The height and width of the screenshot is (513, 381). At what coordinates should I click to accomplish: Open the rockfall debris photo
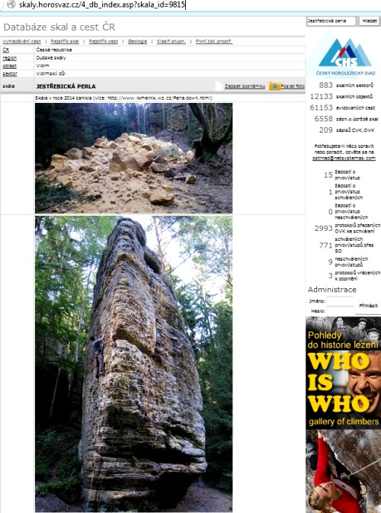[x=134, y=158]
